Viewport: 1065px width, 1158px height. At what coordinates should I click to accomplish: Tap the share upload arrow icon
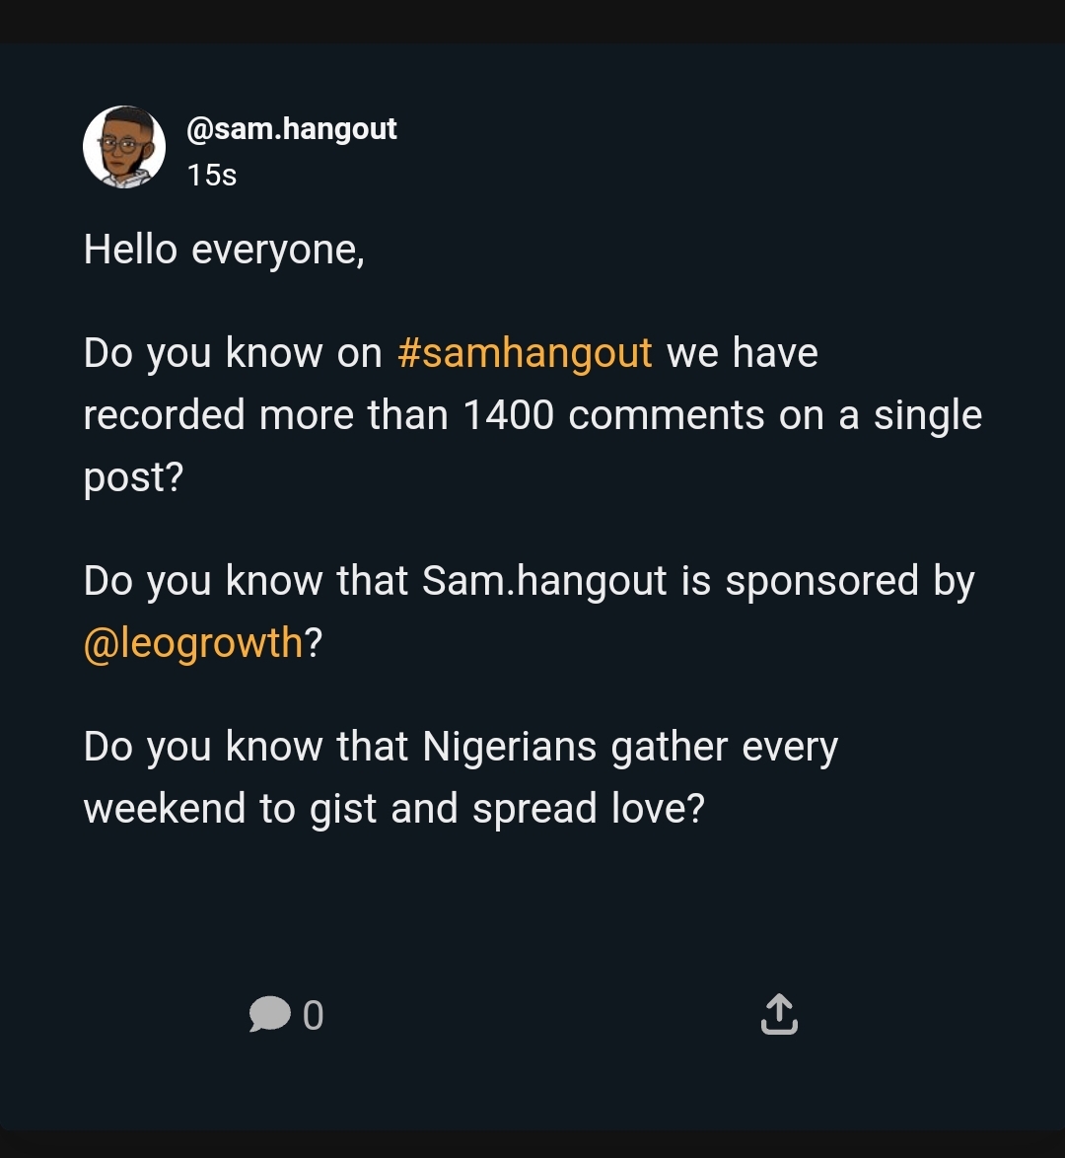pos(779,1014)
